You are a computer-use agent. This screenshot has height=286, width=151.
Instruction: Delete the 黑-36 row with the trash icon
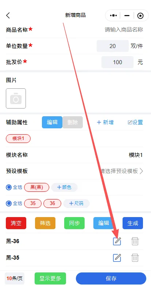135,241
